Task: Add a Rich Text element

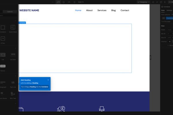Action: [x=13, y=95]
